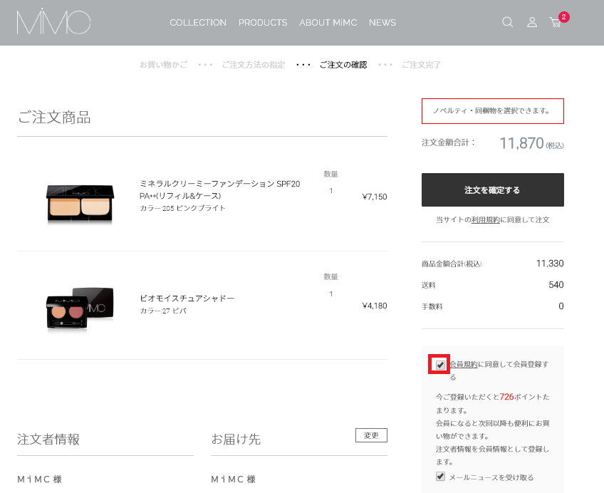Open the 利用規約 link
Viewport: 604px width, 493px height.
pyautogui.click(x=485, y=219)
